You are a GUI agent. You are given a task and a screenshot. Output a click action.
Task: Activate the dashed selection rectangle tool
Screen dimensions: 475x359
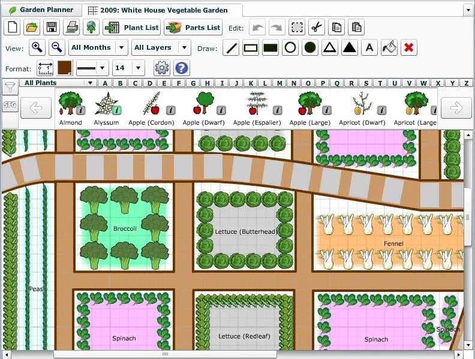coord(297,28)
